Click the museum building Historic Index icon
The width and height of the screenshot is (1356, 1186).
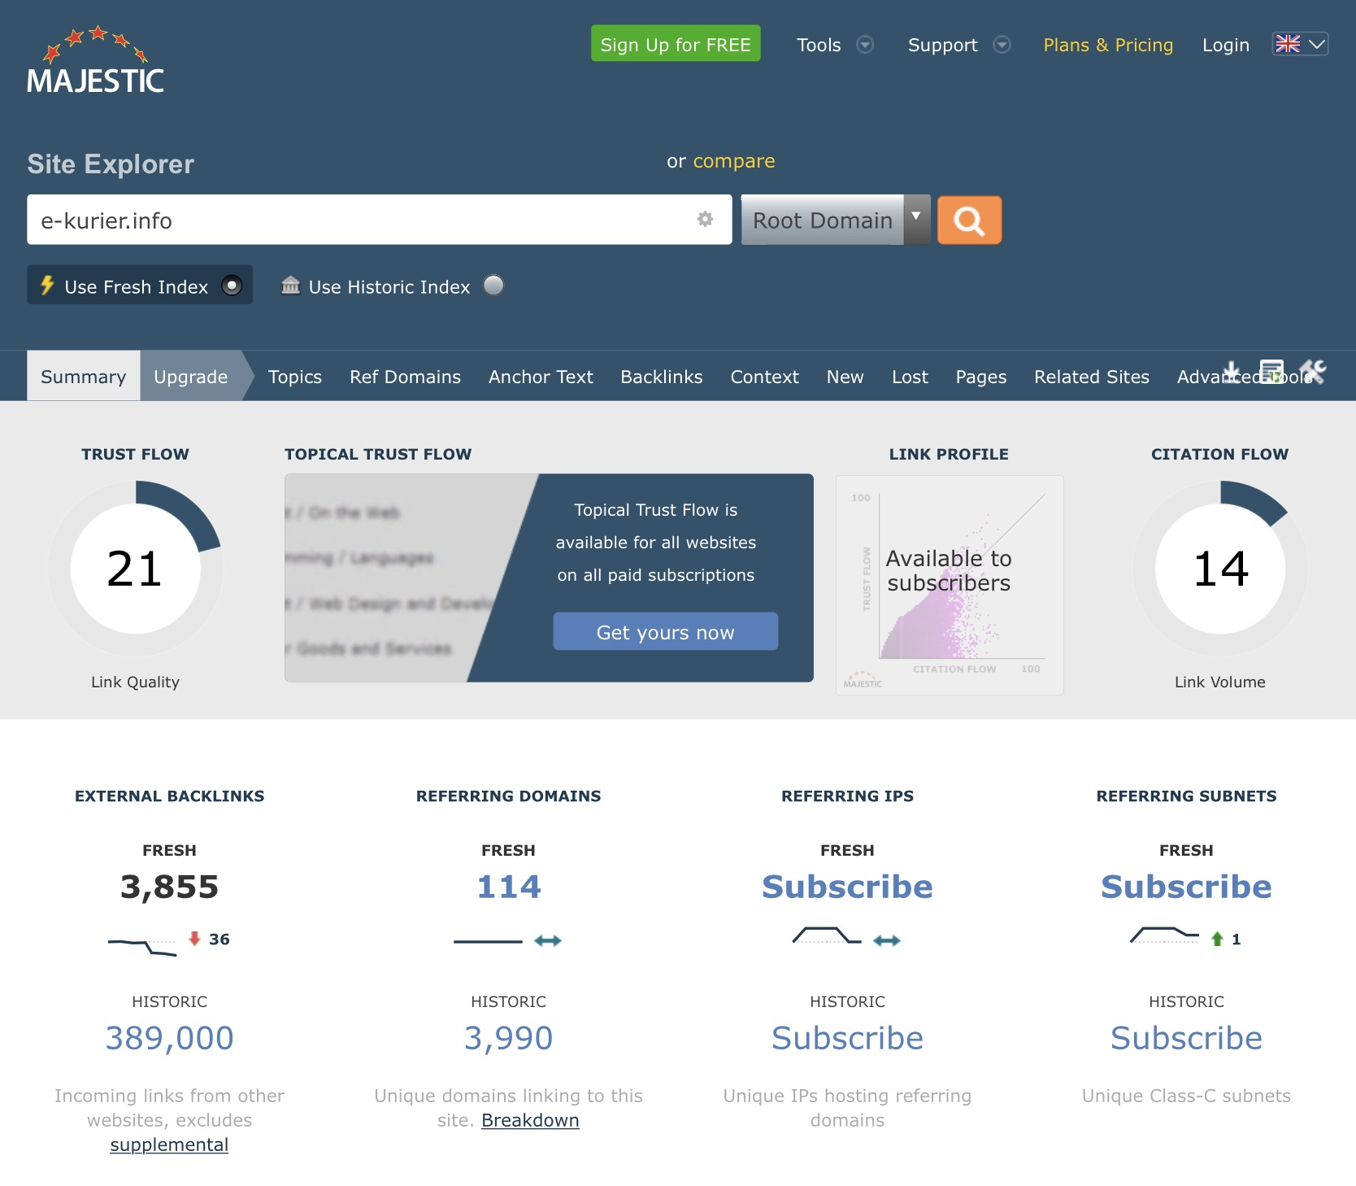tap(290, 286)
